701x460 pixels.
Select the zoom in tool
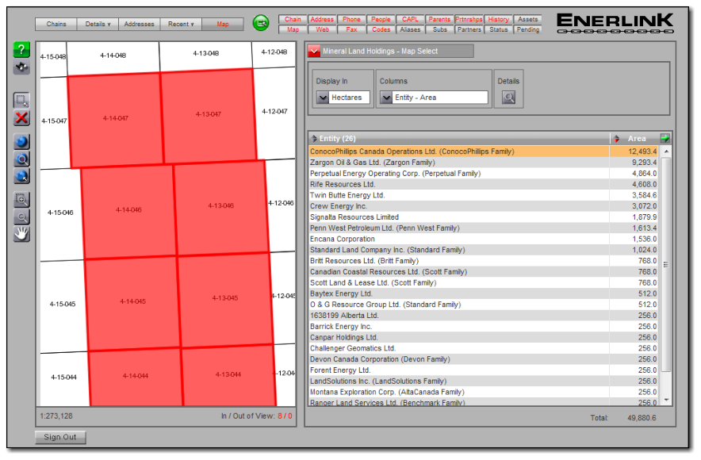pos(21,200)
